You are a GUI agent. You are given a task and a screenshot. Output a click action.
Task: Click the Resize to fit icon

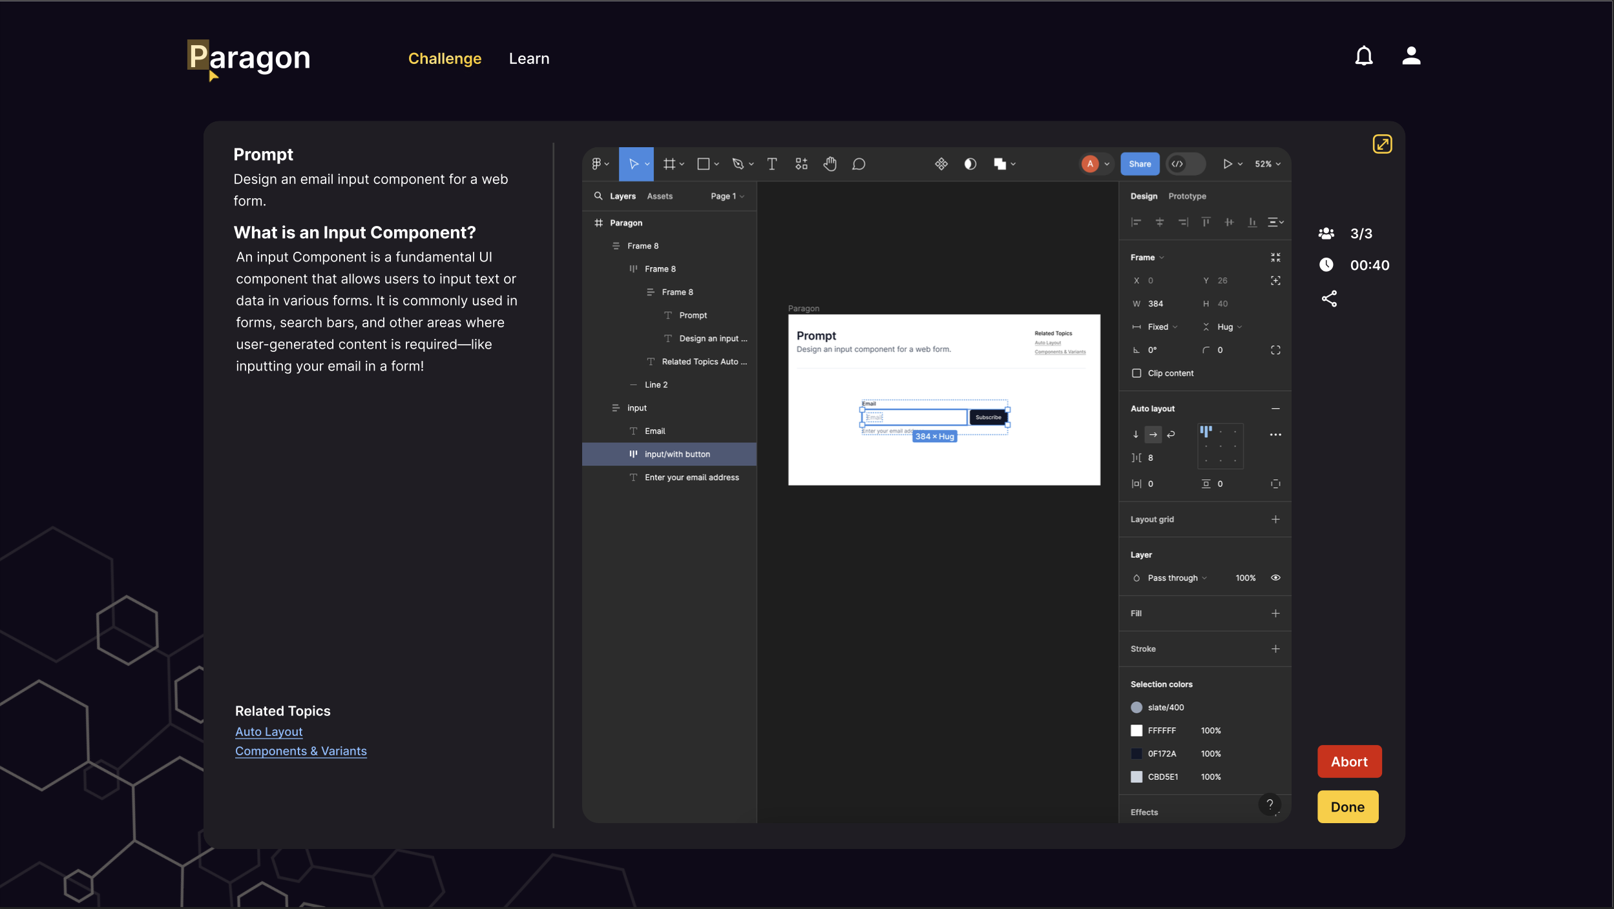tap(1275, 258)
